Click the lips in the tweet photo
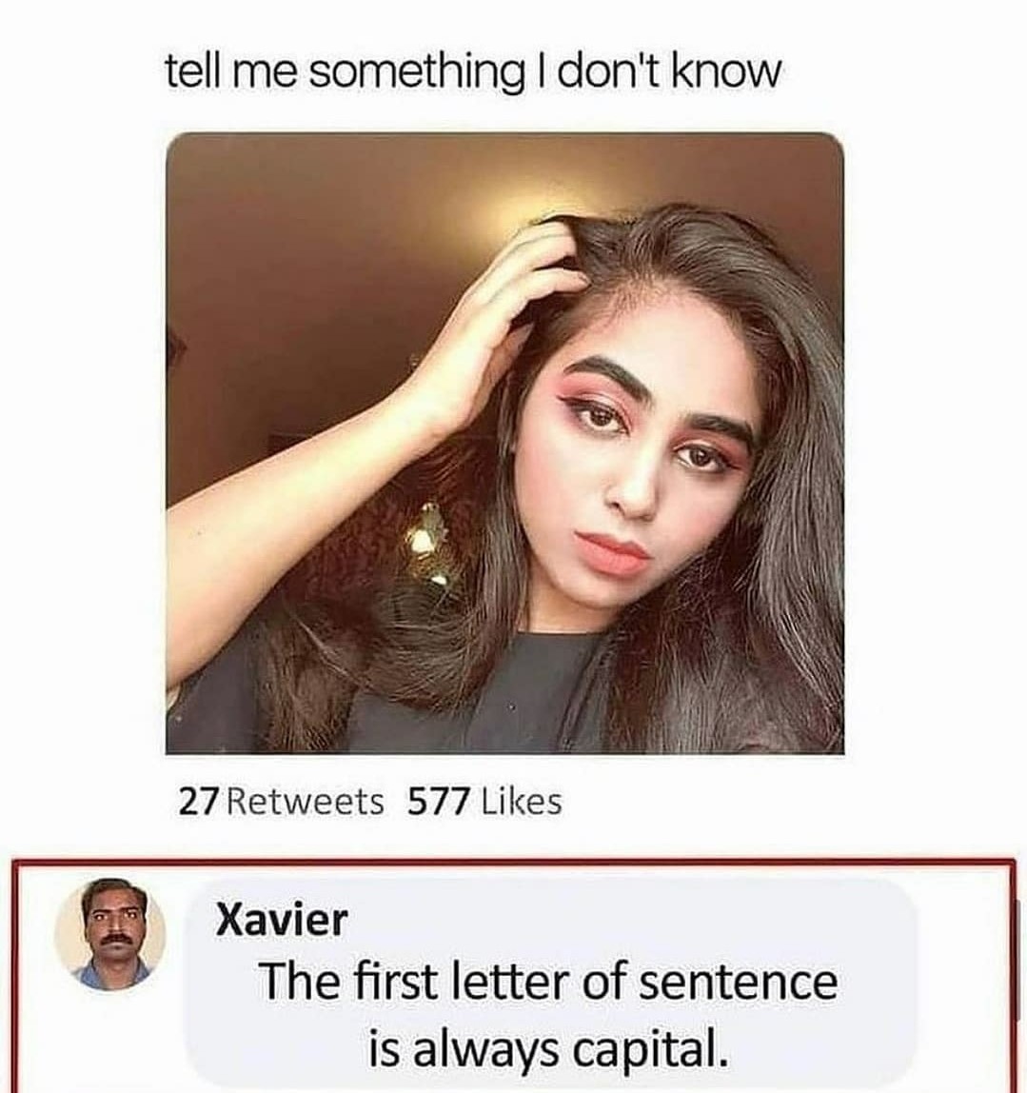The width and height of the screenshot is (1027, 1093). coord(612,550)
